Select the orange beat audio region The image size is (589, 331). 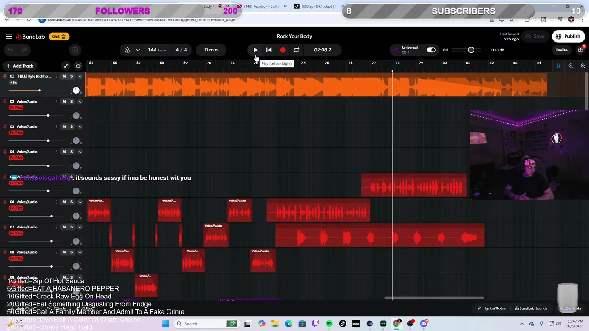point(317,86)
